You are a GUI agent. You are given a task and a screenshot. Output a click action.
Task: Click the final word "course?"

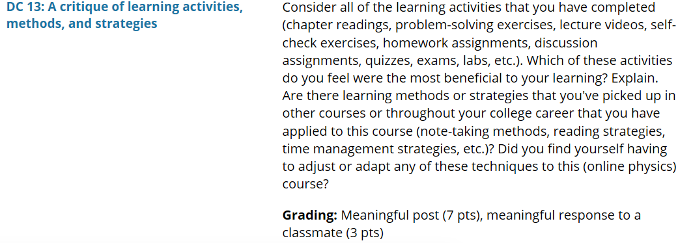pyautogui.click(x=305, y=185)
